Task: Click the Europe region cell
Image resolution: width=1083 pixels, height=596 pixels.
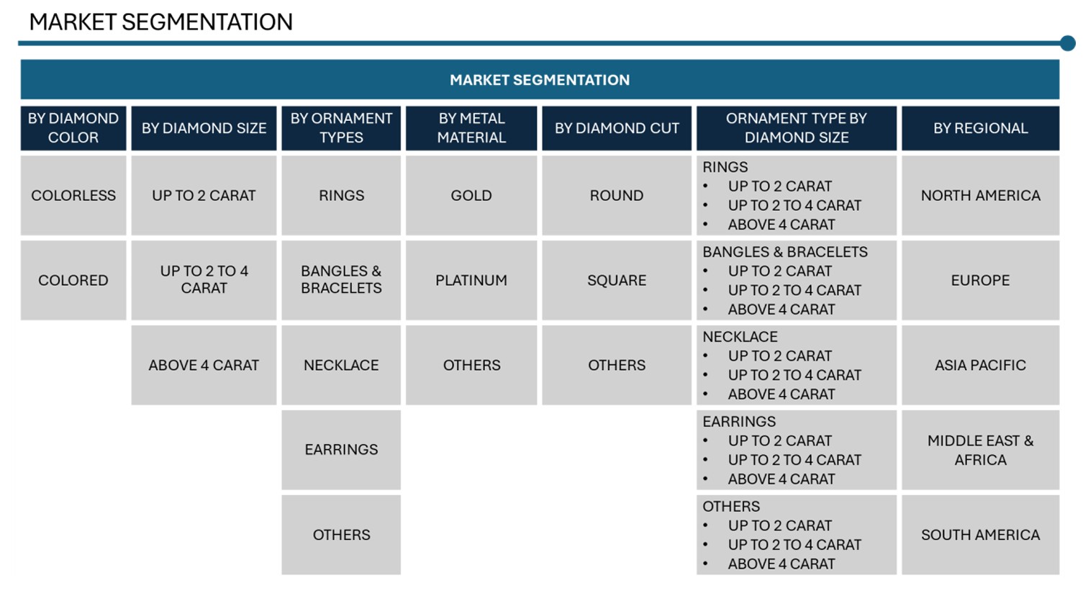Action: point(980,280)
